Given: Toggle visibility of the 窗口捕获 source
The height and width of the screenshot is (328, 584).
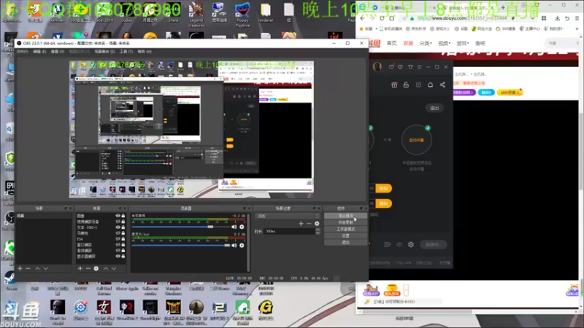Looking at the screenshot, I should click(118, 245).
